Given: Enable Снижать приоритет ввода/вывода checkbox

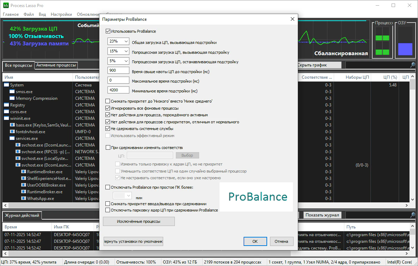Looking at the screenshot, I should [x=108, y=204].
